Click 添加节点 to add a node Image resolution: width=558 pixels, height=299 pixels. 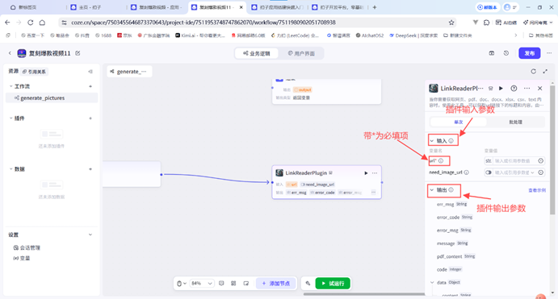[276, 284]
